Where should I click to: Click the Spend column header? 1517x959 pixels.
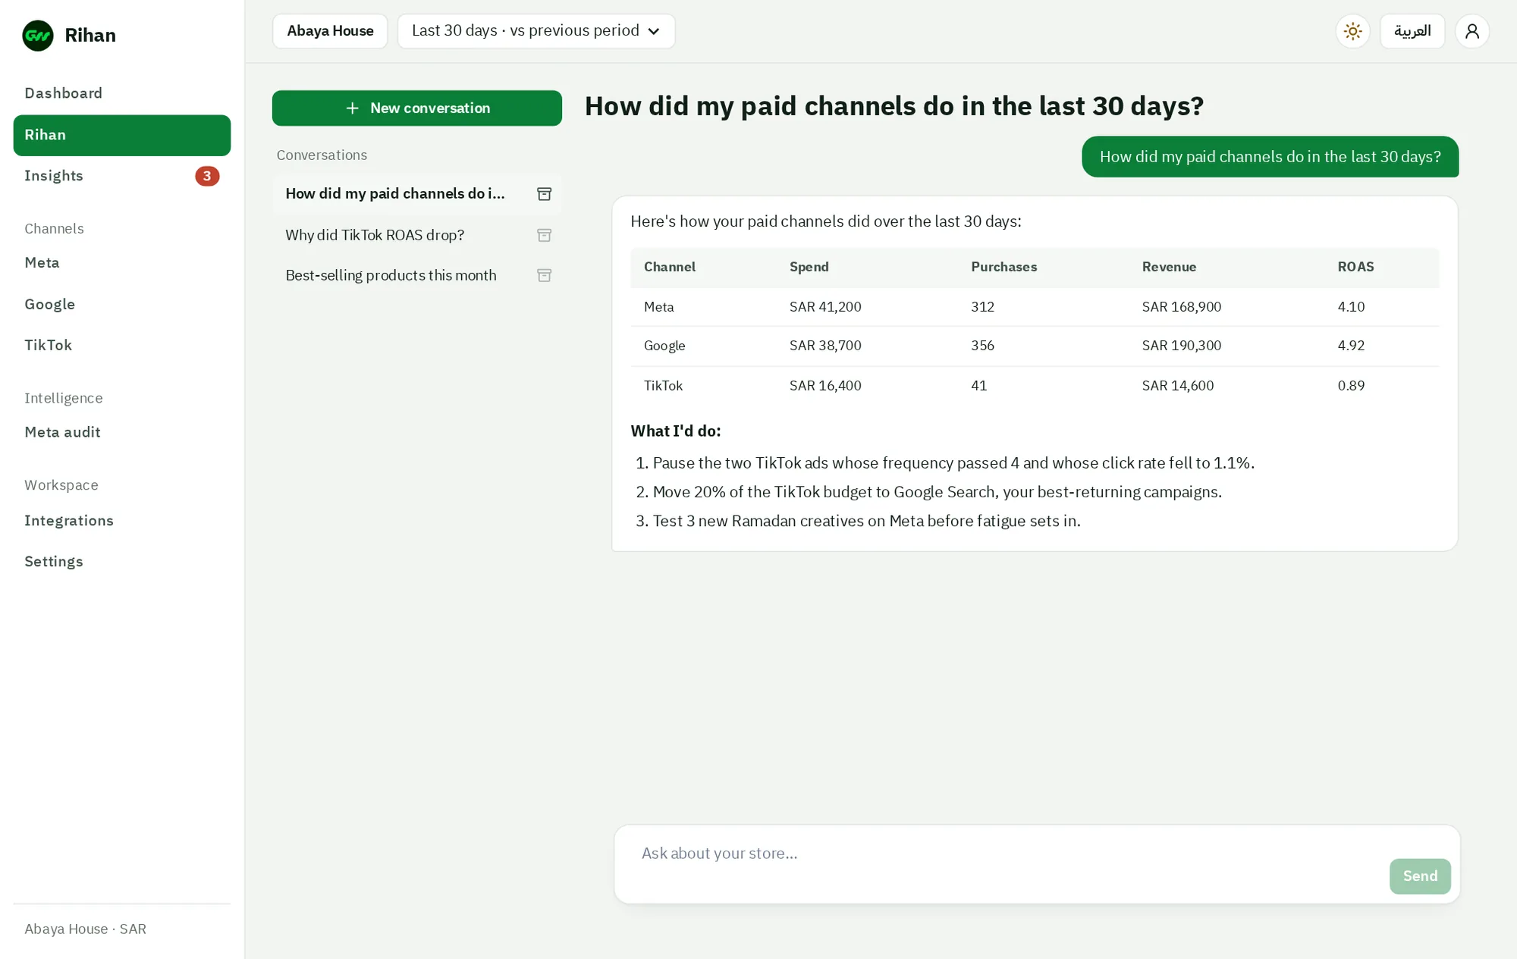[x=809, y=267]
